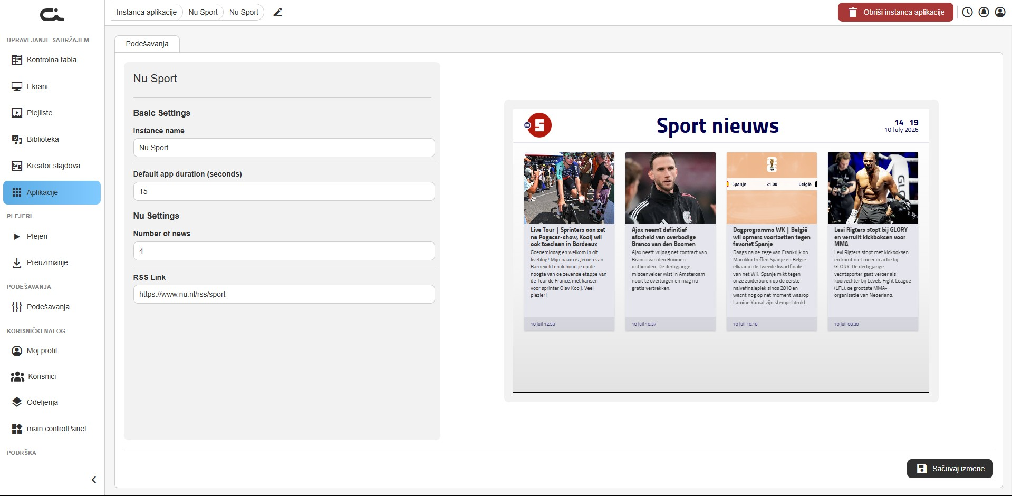Click the Levi Rigters stopt headline
This screenshot has width=1012, height=496.
pyautogui.click(x=871, y=237)
